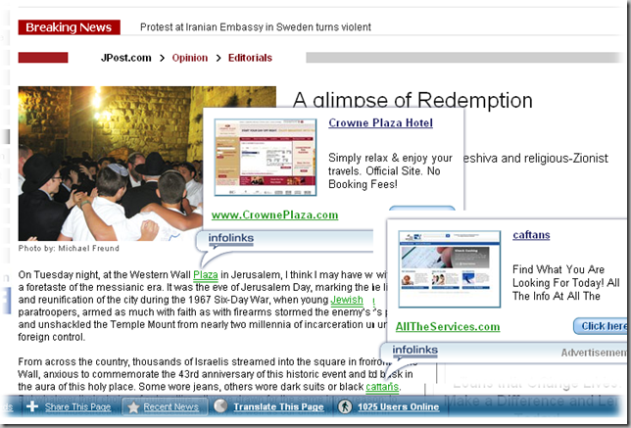Click the infolinks logo under Crowne Plaza ad

(231, 238)
